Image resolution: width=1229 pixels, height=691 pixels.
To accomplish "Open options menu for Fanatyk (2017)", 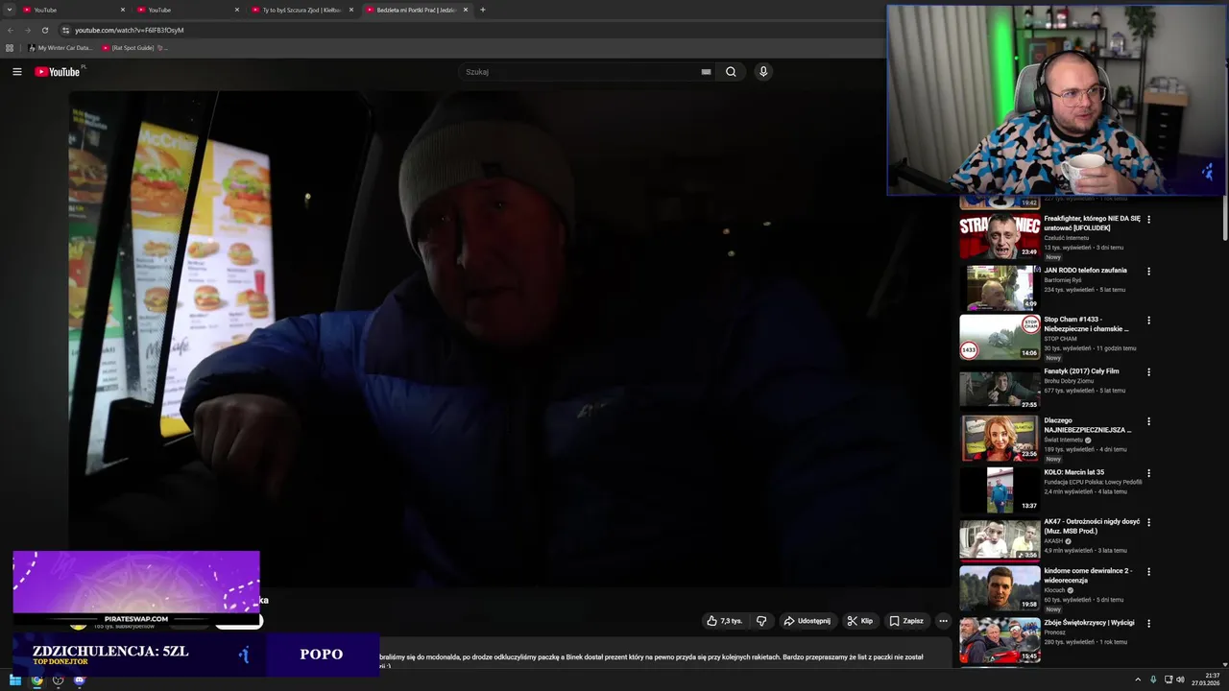I will click(x=1148, y=371).
